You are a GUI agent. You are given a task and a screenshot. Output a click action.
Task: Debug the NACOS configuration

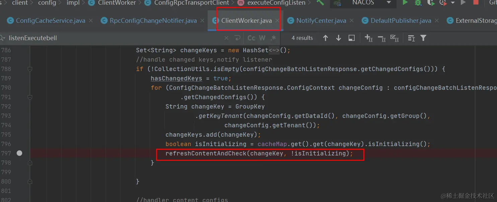tap(418, 3)
